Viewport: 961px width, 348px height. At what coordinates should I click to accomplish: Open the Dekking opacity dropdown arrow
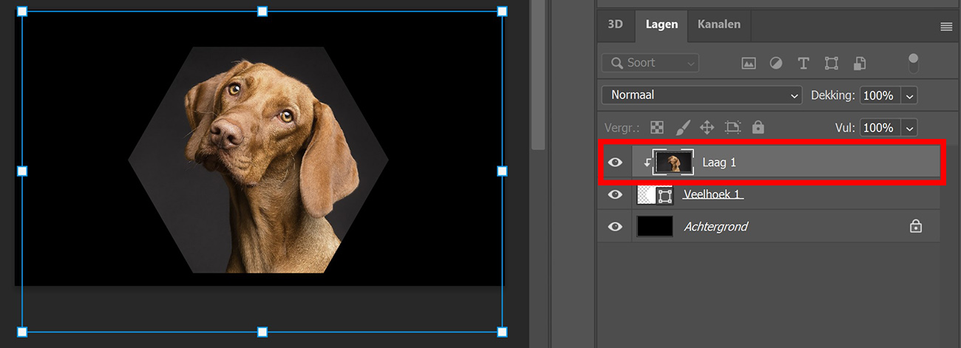(x=909, y=95)
